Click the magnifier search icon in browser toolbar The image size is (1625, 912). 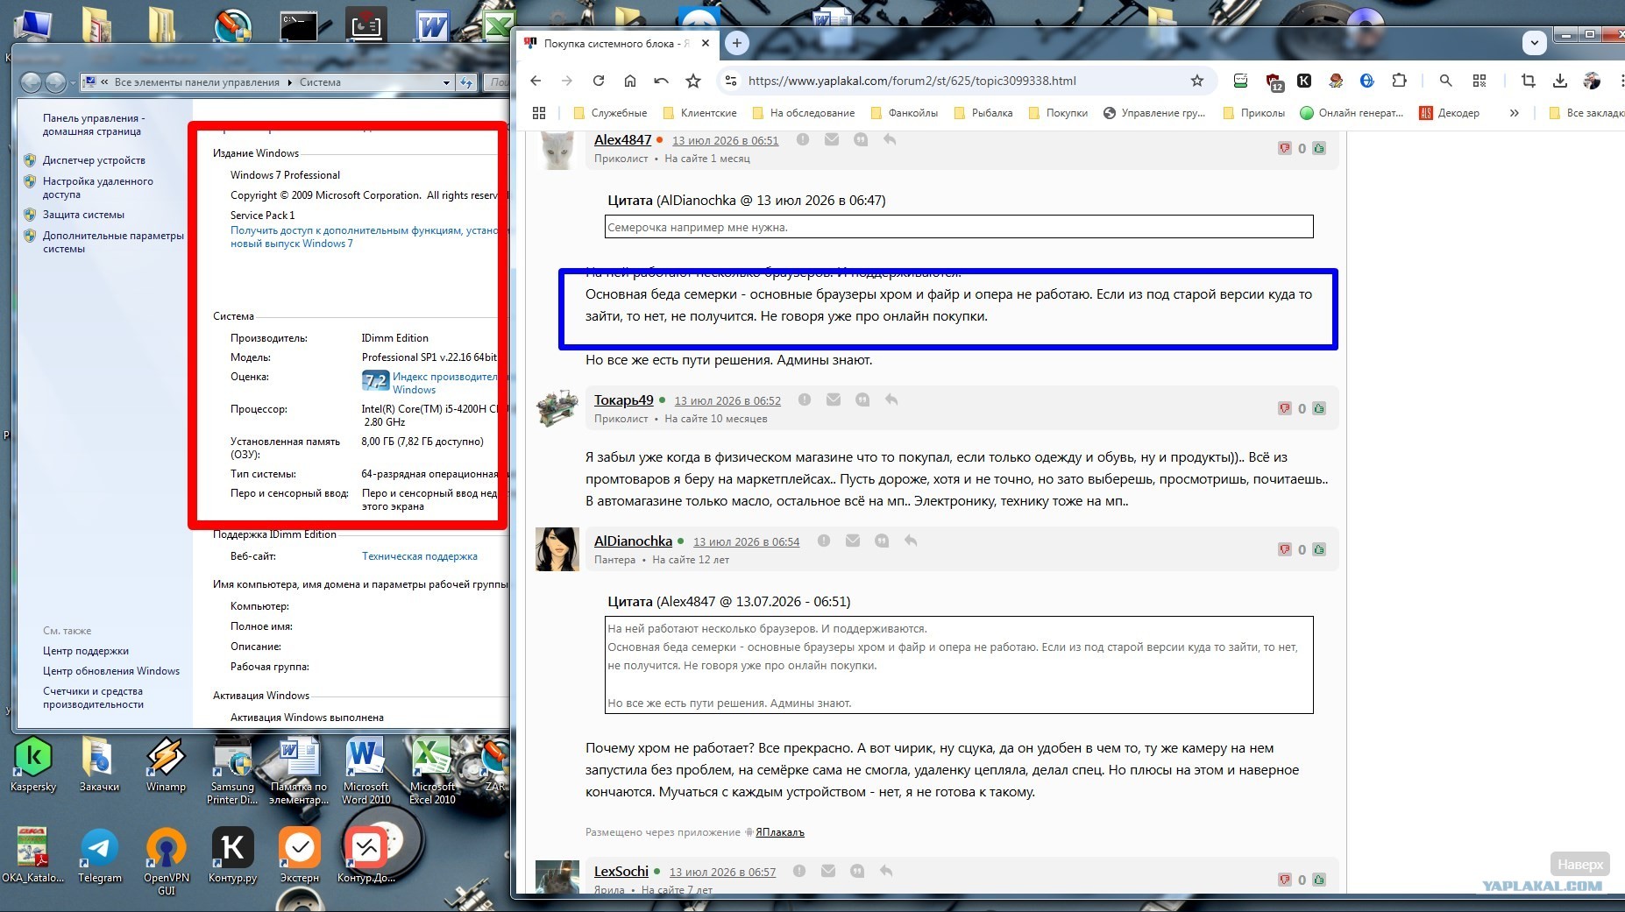click(1446, 81)
